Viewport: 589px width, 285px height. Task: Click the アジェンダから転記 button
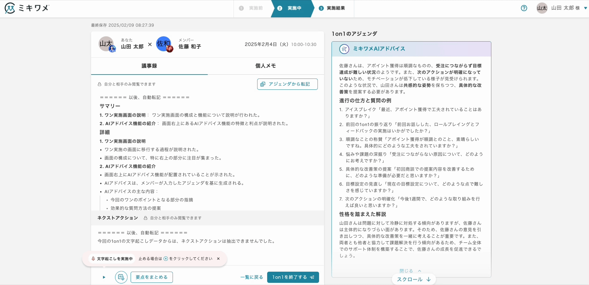pyautogui.click(x=287, y=84)
